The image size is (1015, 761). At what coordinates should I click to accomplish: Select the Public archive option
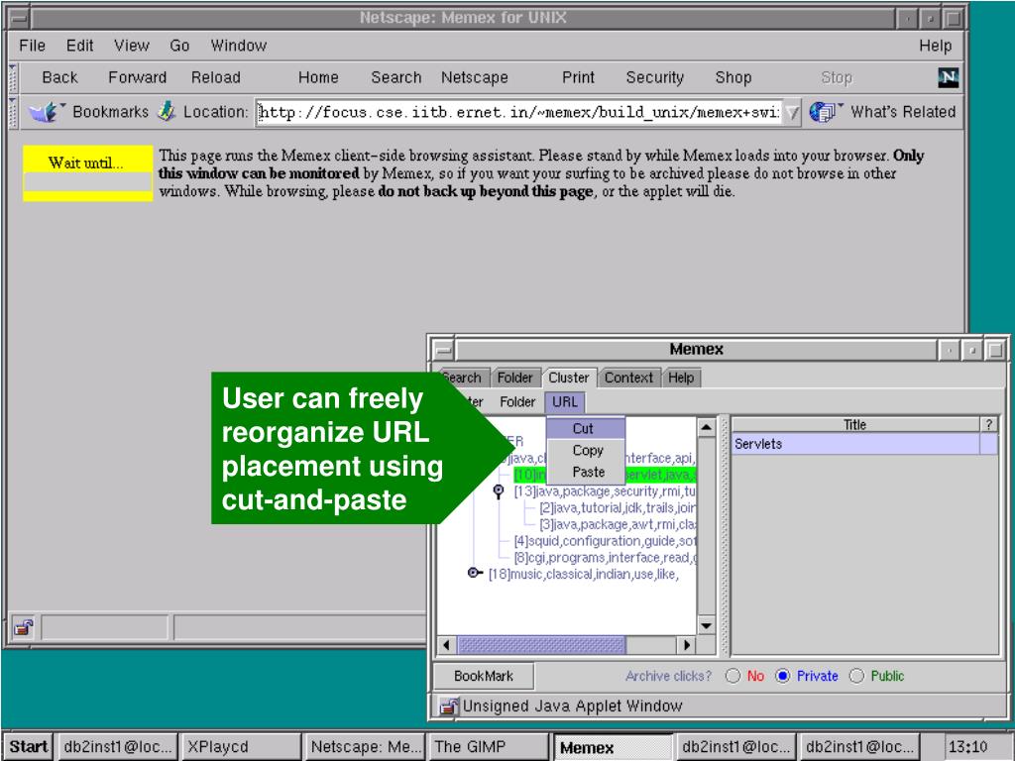(x=856, y=676)
